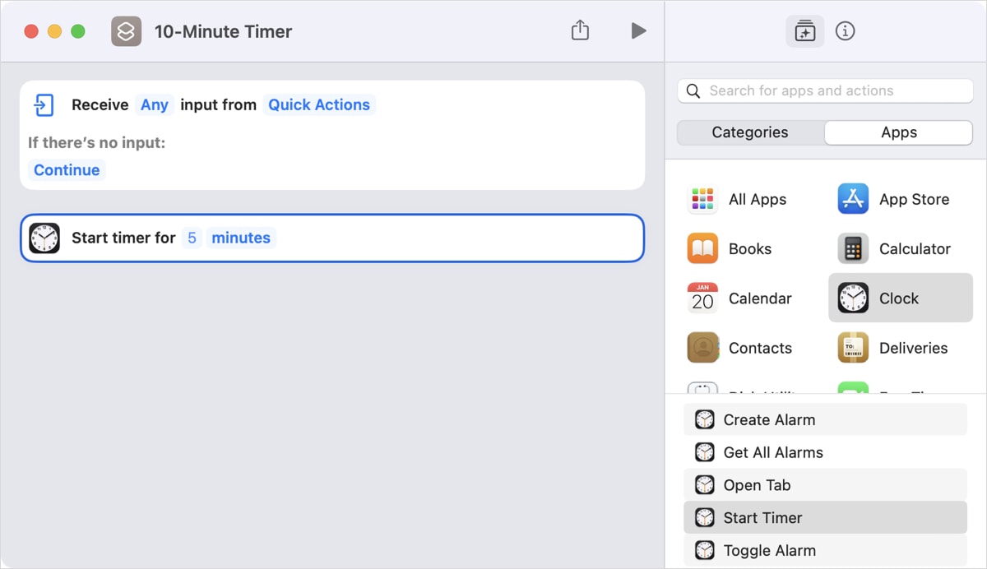Toggle the action library panel

point(804,30)
